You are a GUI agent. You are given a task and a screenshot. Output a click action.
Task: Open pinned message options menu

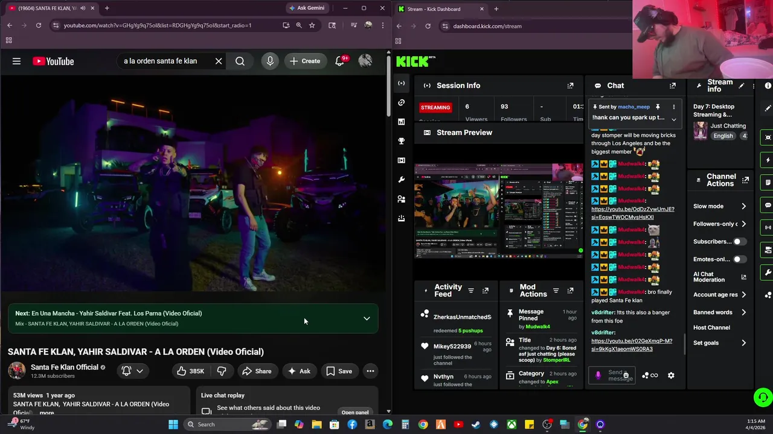pos(674,107)
